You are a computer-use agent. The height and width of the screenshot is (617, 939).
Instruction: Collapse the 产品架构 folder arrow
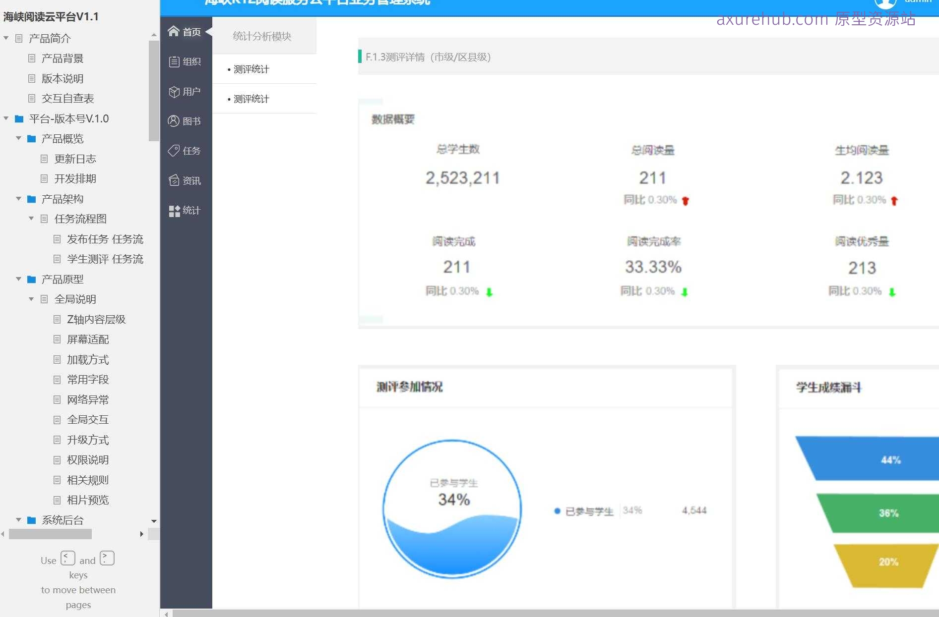click(18, 199)
